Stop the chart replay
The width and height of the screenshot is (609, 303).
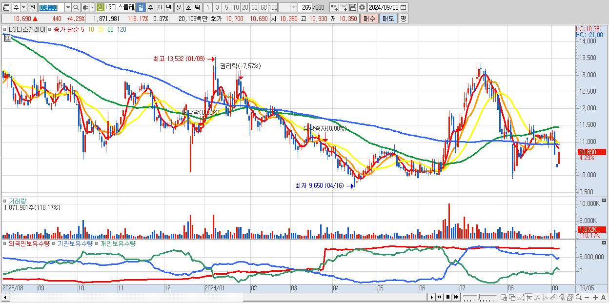pyautogui.click(x=448, y=297)
